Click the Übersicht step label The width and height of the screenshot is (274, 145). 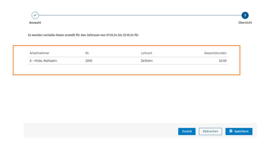pos(245,23)
